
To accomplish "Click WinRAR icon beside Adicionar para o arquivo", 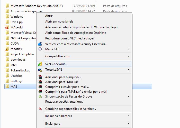I will pos(40,77).
